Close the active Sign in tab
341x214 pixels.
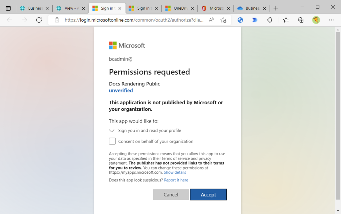(120, 9)
